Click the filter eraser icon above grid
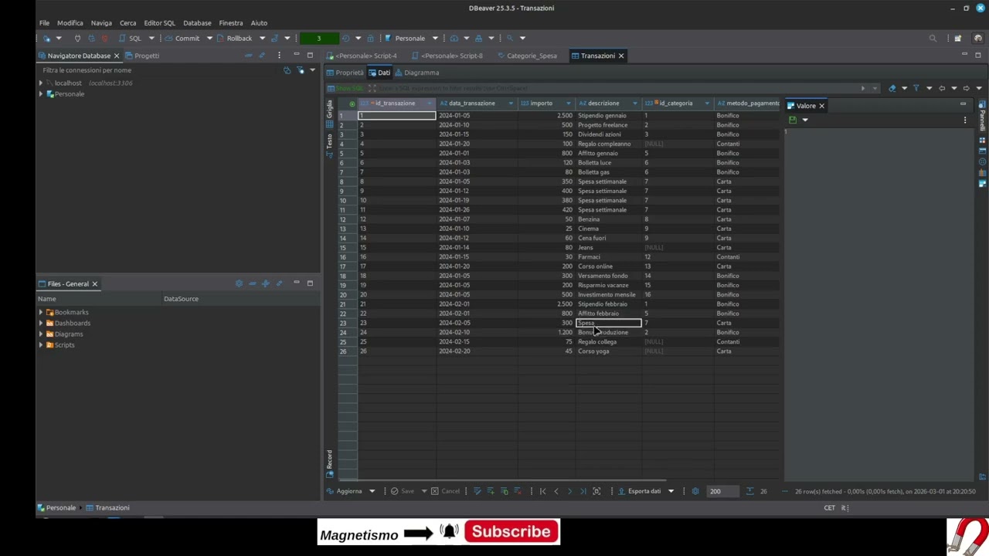The width and height of the screenshot is (989, 556). tap(892, 88)
